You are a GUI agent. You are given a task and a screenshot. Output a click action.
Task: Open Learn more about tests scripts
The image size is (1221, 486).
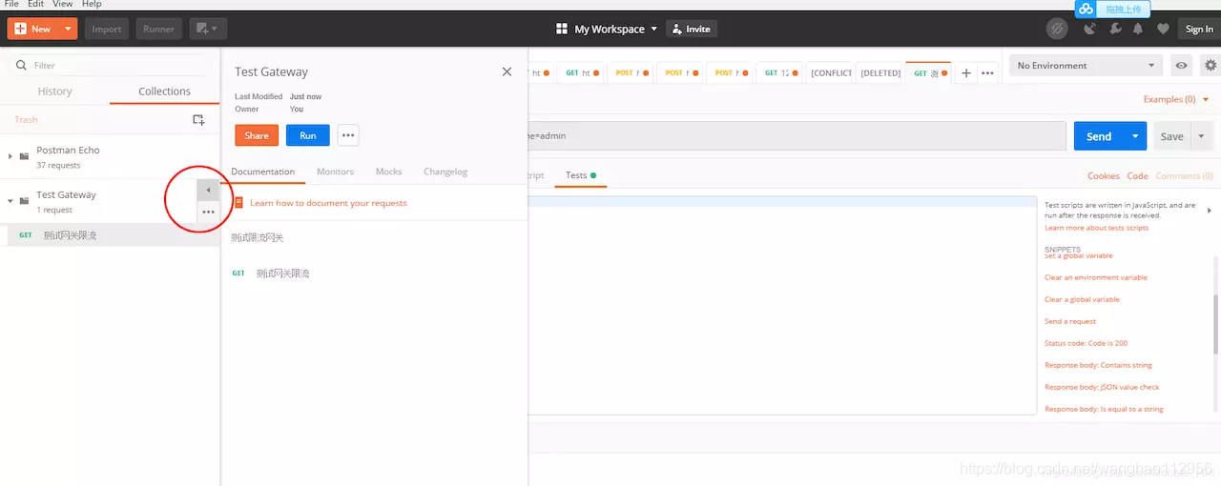[x=1096, y=228]
